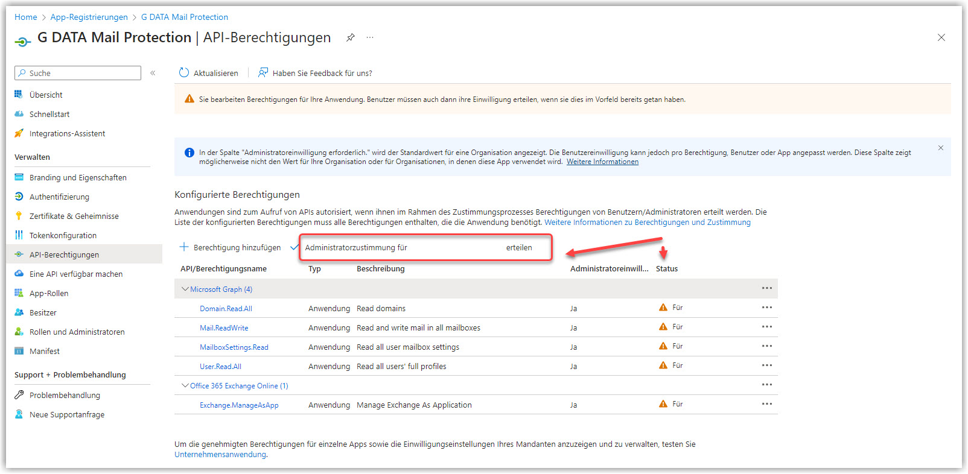Click the G DATA Mail Protection breadcrumb

185,17
